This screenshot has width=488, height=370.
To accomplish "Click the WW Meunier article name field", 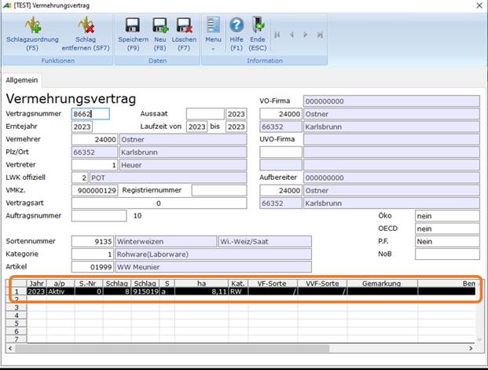I will pos(213,267).
